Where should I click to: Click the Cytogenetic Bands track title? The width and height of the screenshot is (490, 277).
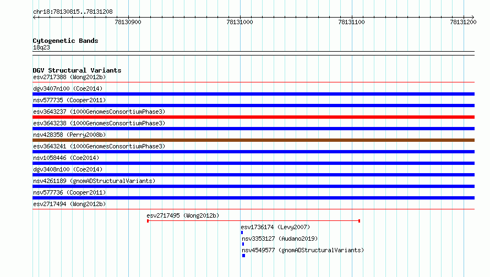[66, 41]
